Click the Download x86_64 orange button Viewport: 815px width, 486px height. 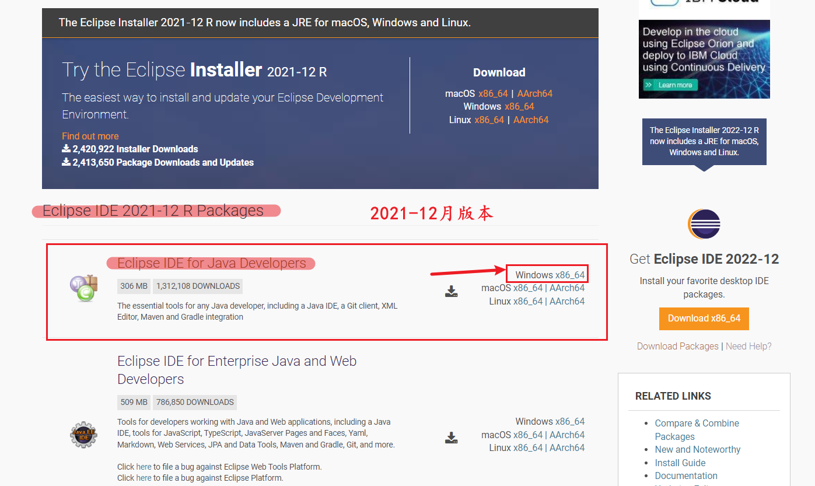coord(704,319)
